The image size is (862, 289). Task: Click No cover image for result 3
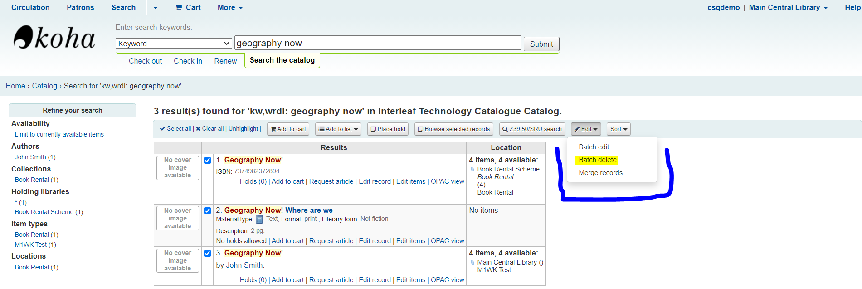coord(178,260)
